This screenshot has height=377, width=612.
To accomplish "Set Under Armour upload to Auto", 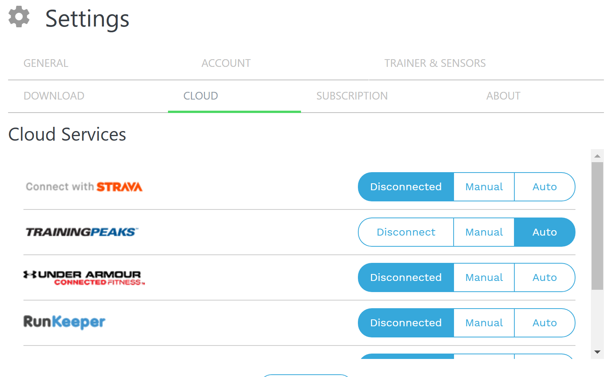I will pyautogui.click(x=545, y=277).
